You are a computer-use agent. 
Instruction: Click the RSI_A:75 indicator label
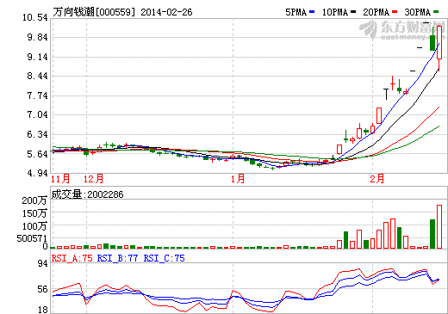tap(72, 258)
